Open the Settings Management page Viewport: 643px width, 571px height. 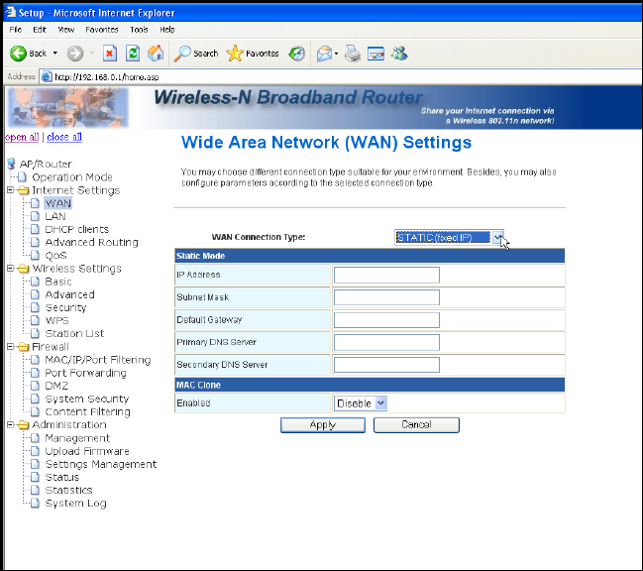tap(100, 464)
